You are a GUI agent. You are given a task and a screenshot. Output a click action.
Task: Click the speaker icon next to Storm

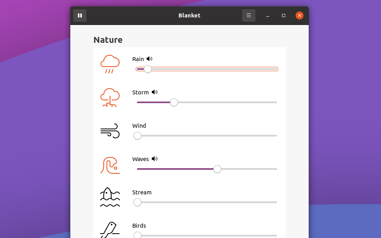coord(155,92)
